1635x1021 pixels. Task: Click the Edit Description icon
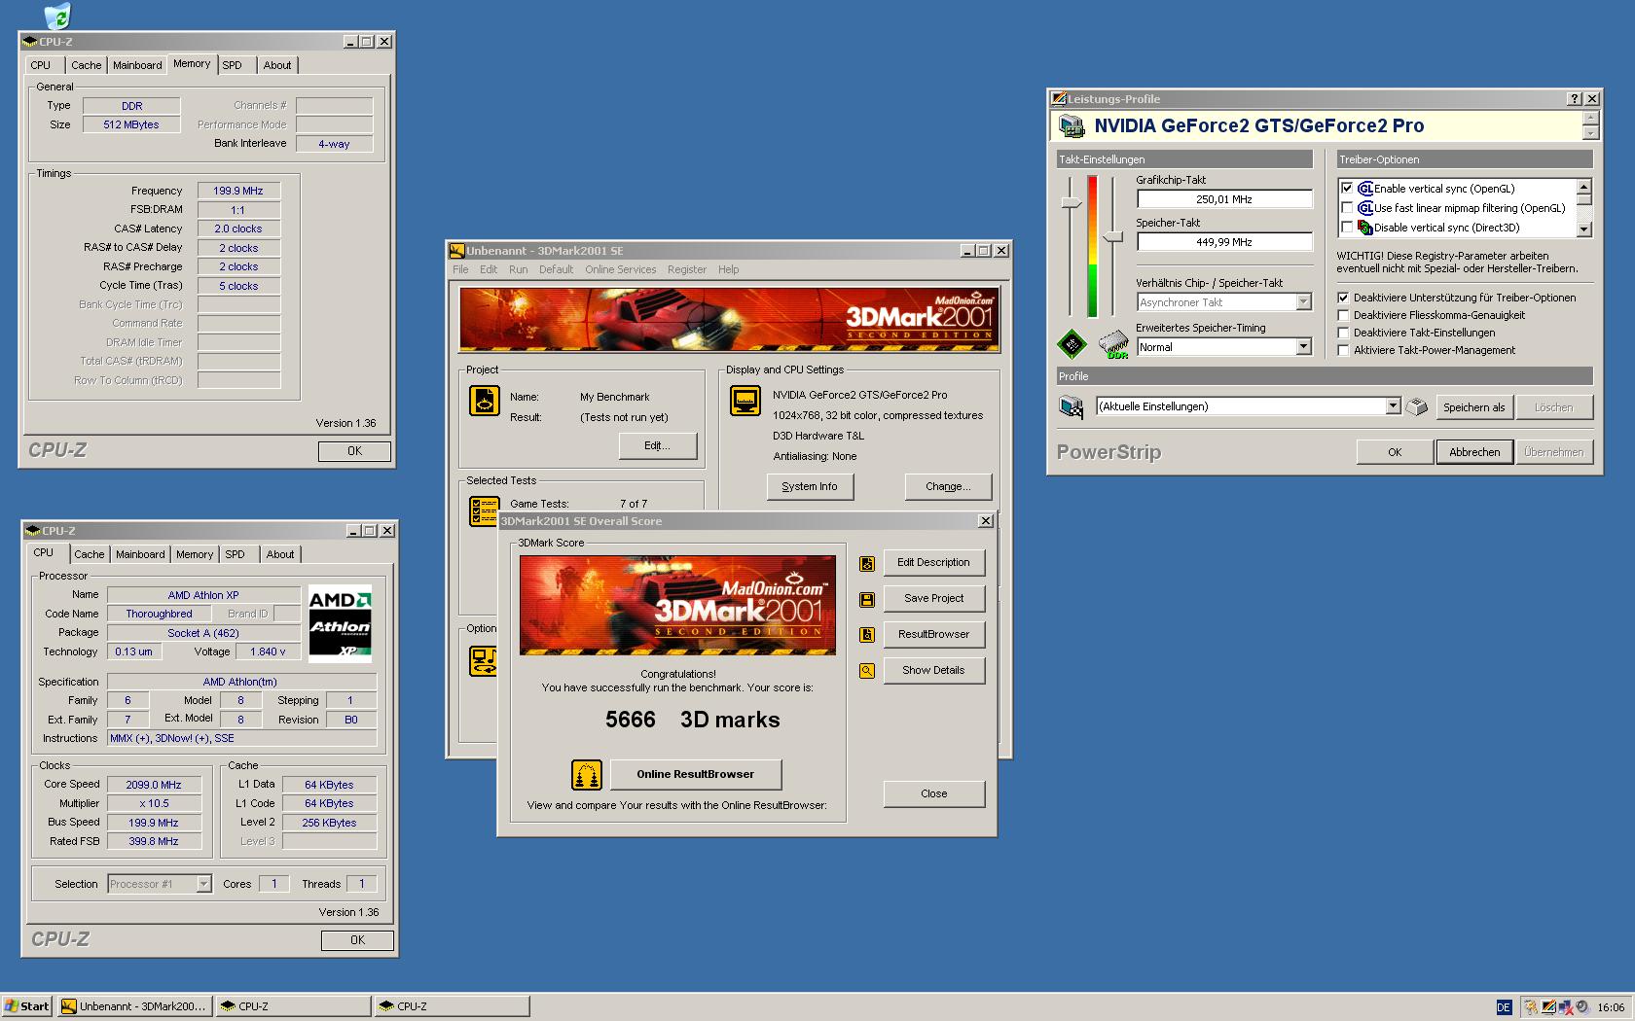coord(867,563)
